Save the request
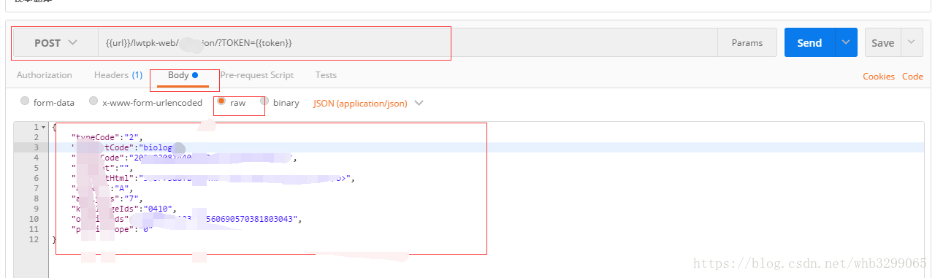This screenshot has height=278, width=935. coord(882,43)
